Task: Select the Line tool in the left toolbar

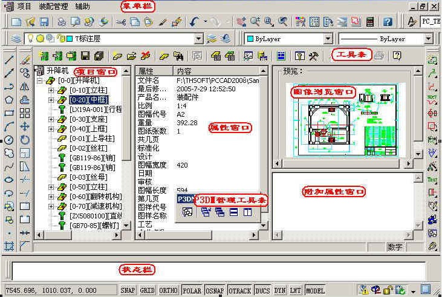Action: click(8, 60)
